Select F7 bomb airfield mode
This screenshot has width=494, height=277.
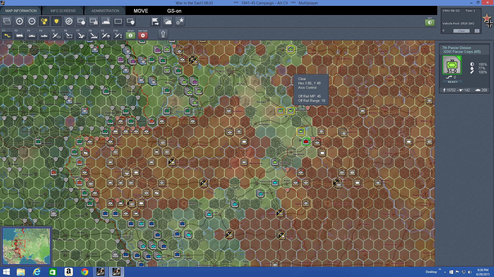tap(81, 35)
